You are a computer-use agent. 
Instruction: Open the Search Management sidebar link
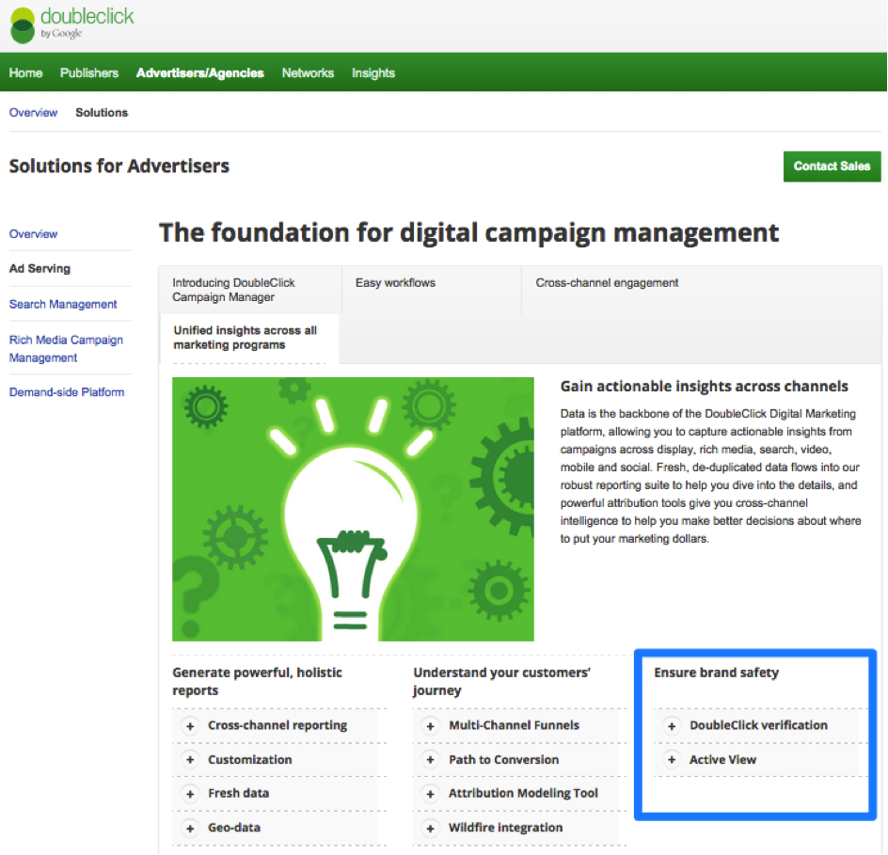[63, 304]
